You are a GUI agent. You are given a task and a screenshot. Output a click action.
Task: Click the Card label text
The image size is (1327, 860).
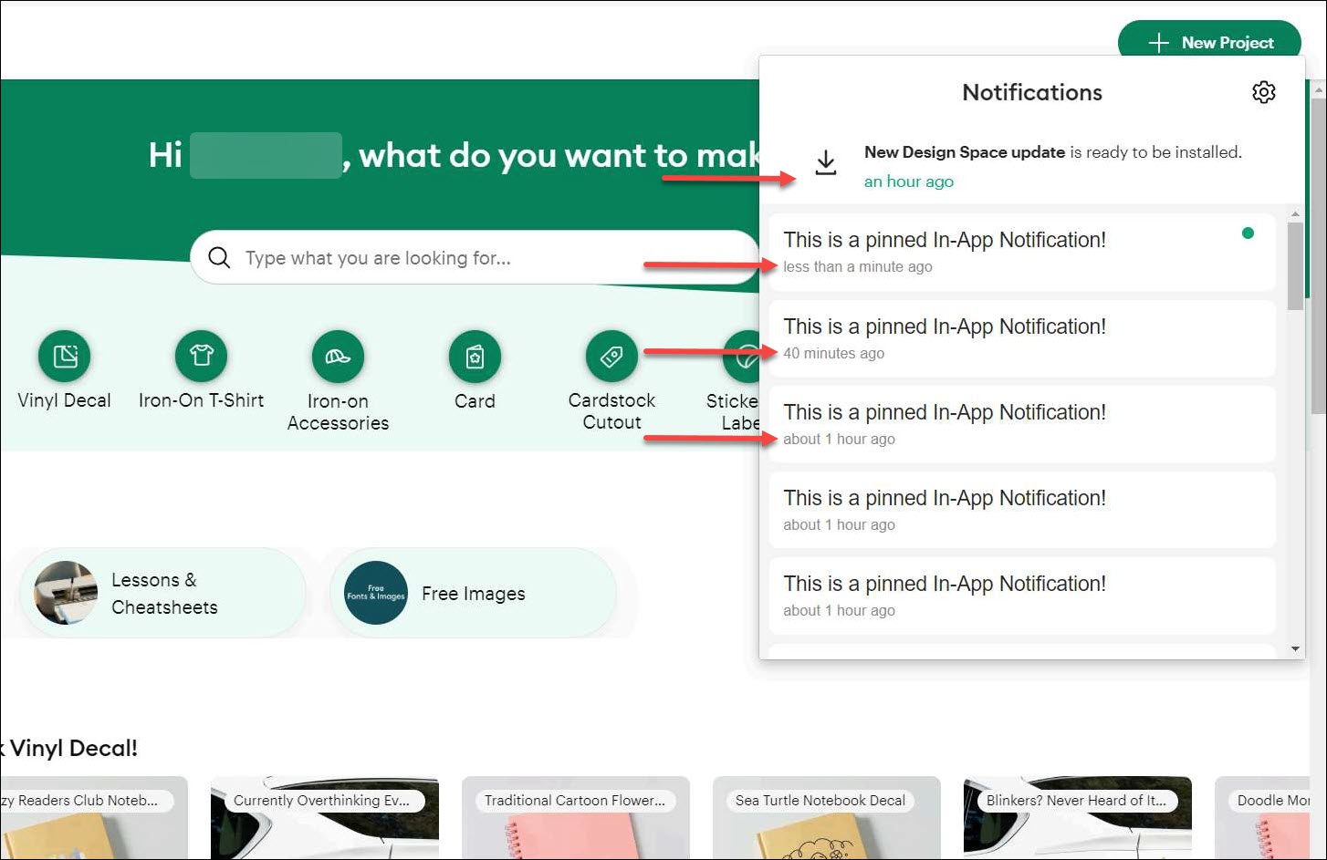click(475, 401)
